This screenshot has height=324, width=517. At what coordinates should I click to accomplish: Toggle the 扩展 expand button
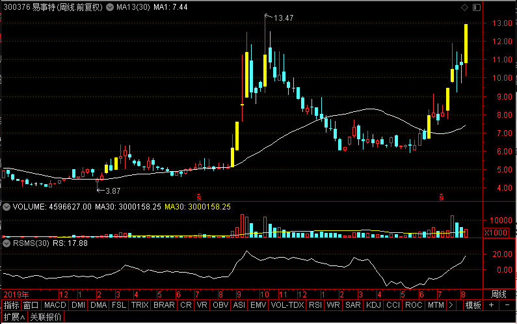tap(14, 317)
